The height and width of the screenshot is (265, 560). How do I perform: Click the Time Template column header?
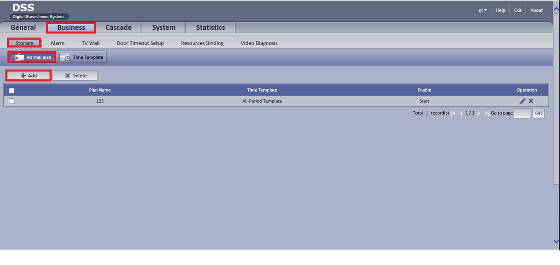click(x=262, y=90)
